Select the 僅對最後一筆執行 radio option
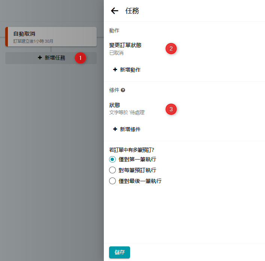Viewport: 265px width, 261px height. click(x=112, y=181)
